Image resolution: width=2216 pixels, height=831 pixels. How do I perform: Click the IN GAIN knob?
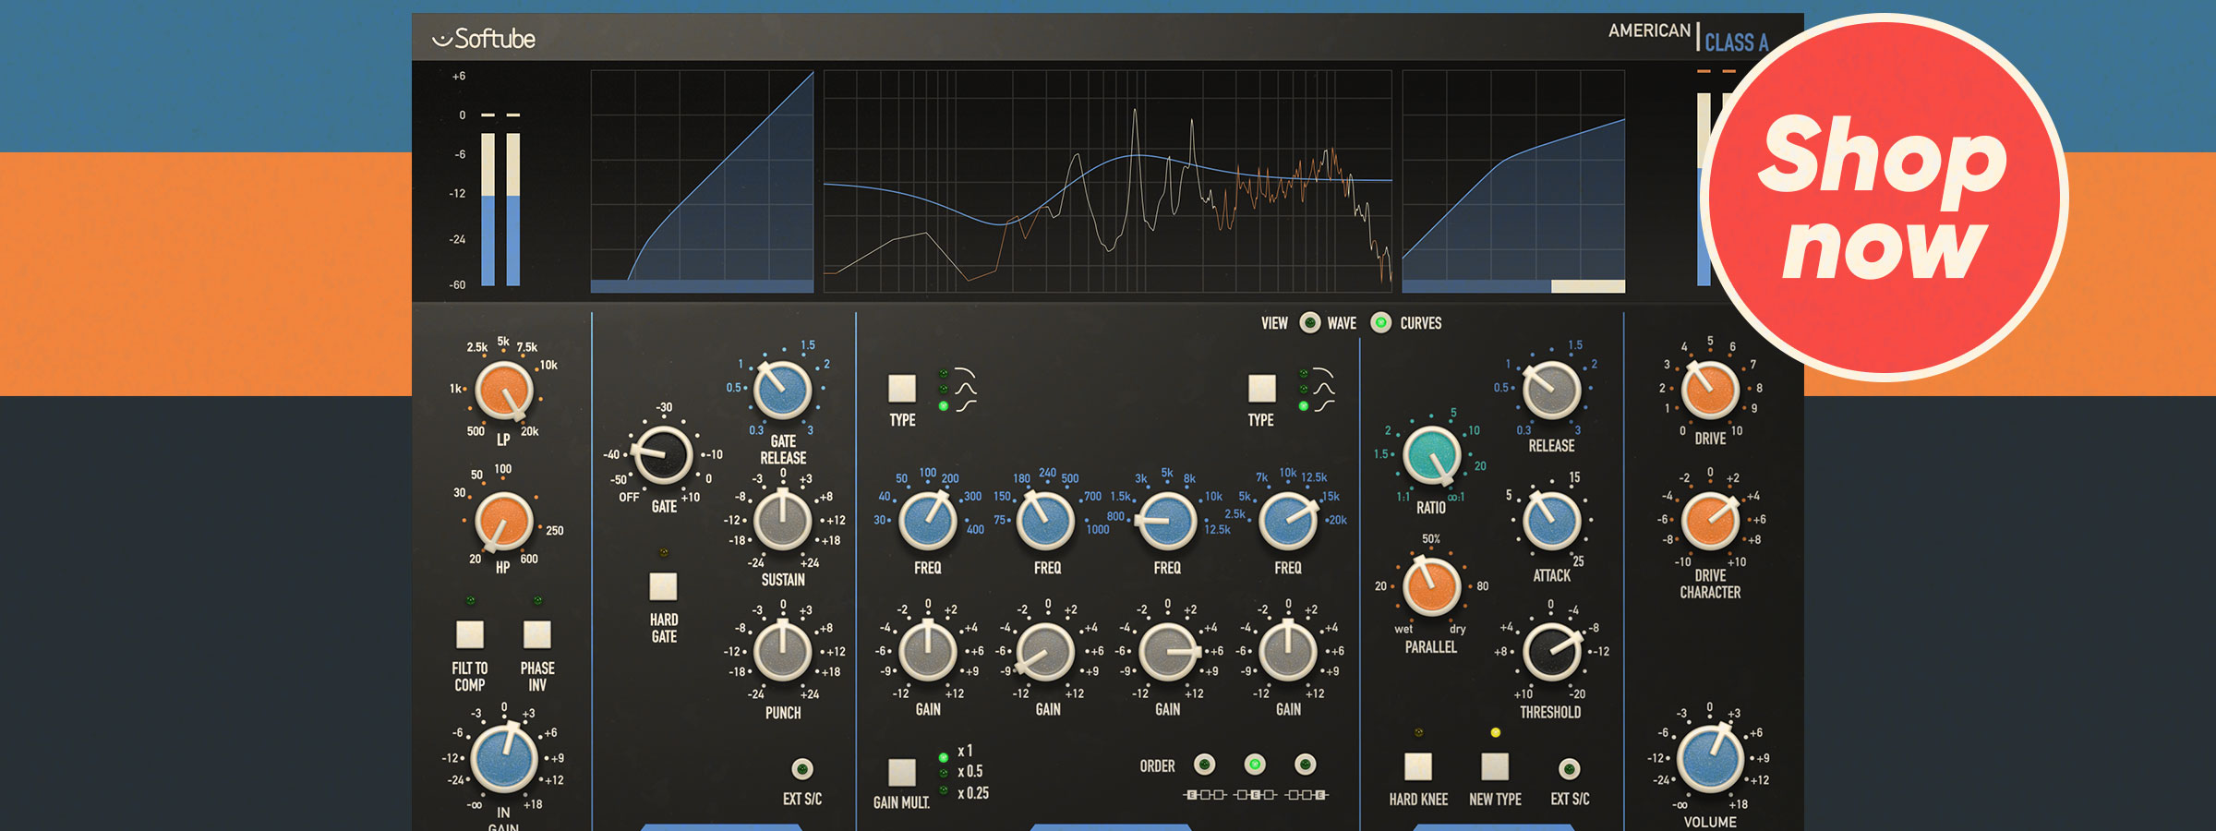coord(504,758)
